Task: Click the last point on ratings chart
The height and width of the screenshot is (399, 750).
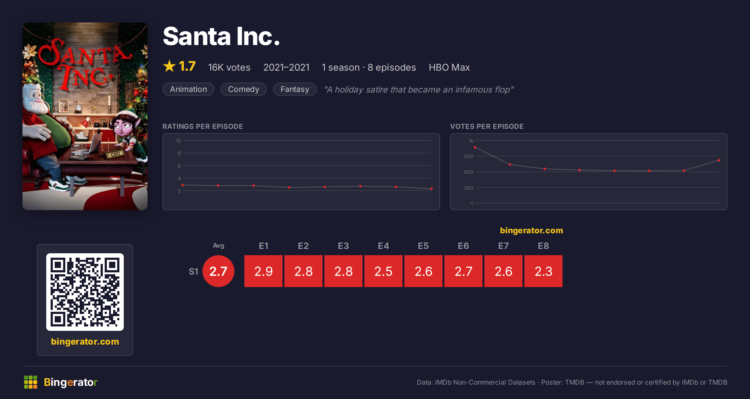Action: pos(432,189)
